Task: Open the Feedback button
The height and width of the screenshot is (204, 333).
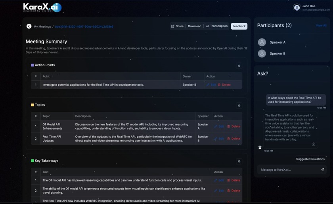Action: (239, 26)
